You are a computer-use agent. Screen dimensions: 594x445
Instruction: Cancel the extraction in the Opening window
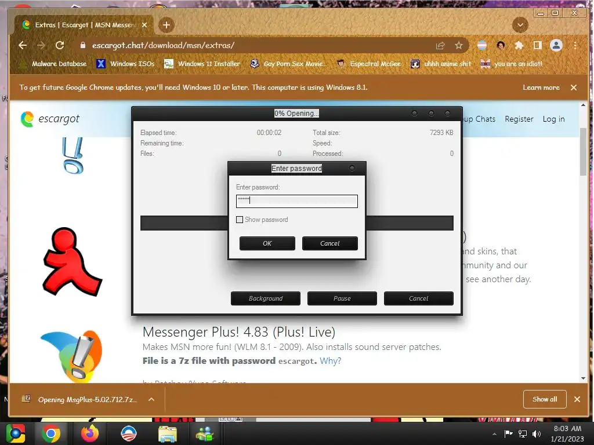click(419, 298)
